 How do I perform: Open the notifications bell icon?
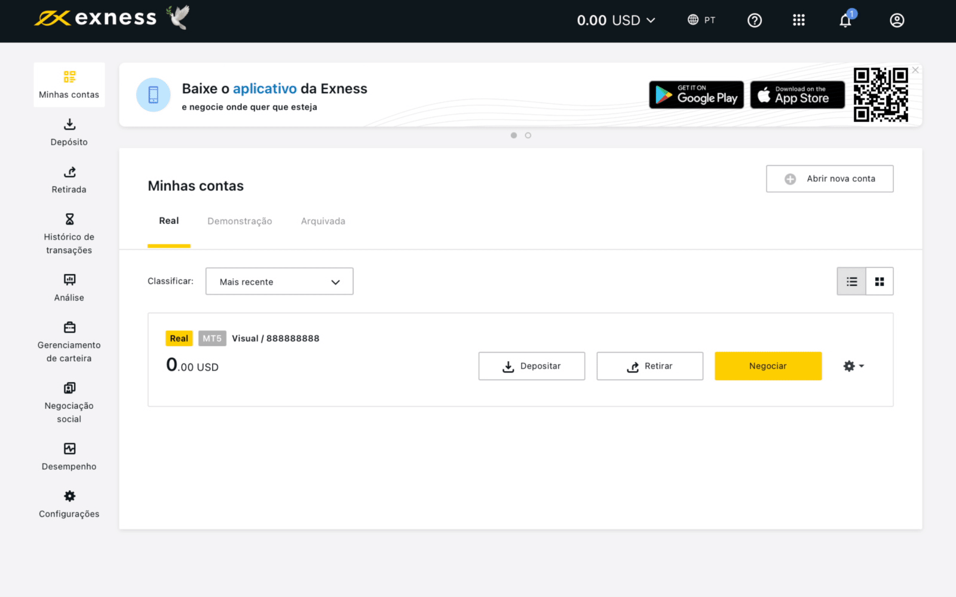pyautogui.click(x=845, y=21)
